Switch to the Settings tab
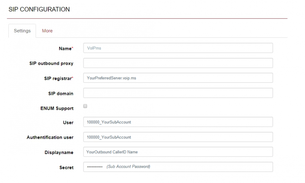This screenshot has height=183, width=305. click(x=22, y=31)
